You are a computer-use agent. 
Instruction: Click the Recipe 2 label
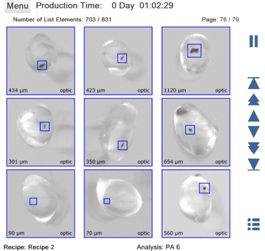point(29,247)
